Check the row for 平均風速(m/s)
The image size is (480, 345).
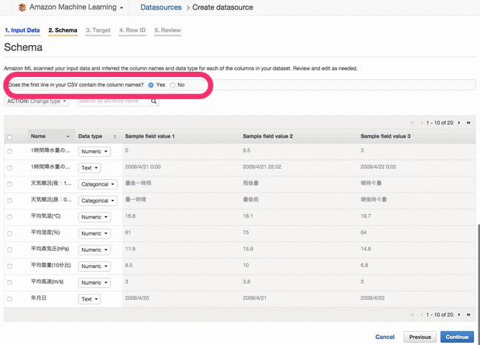[10, 283]
